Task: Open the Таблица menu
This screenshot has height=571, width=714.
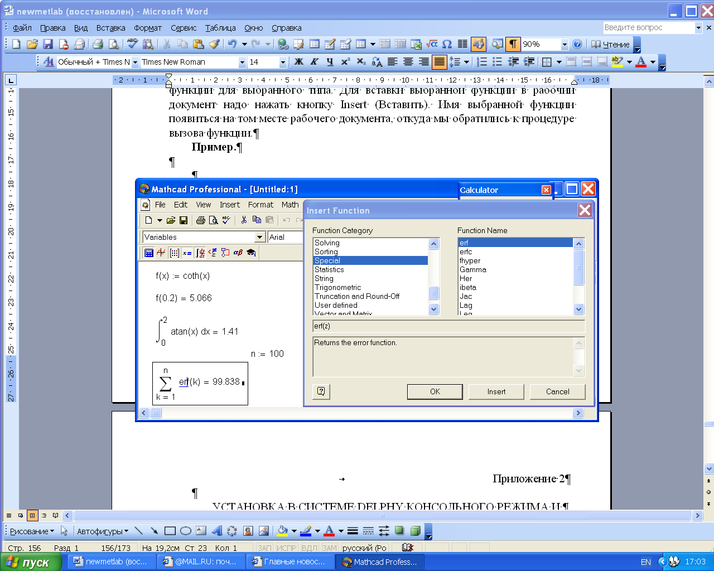Action: click(x=220, y=28)
